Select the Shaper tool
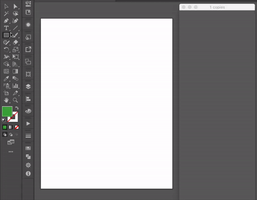 pos(6,42)
